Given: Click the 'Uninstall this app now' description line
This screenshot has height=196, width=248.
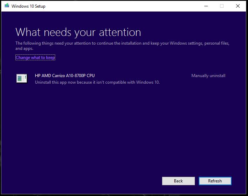Looking at the screenshot, I should [97, 82].
